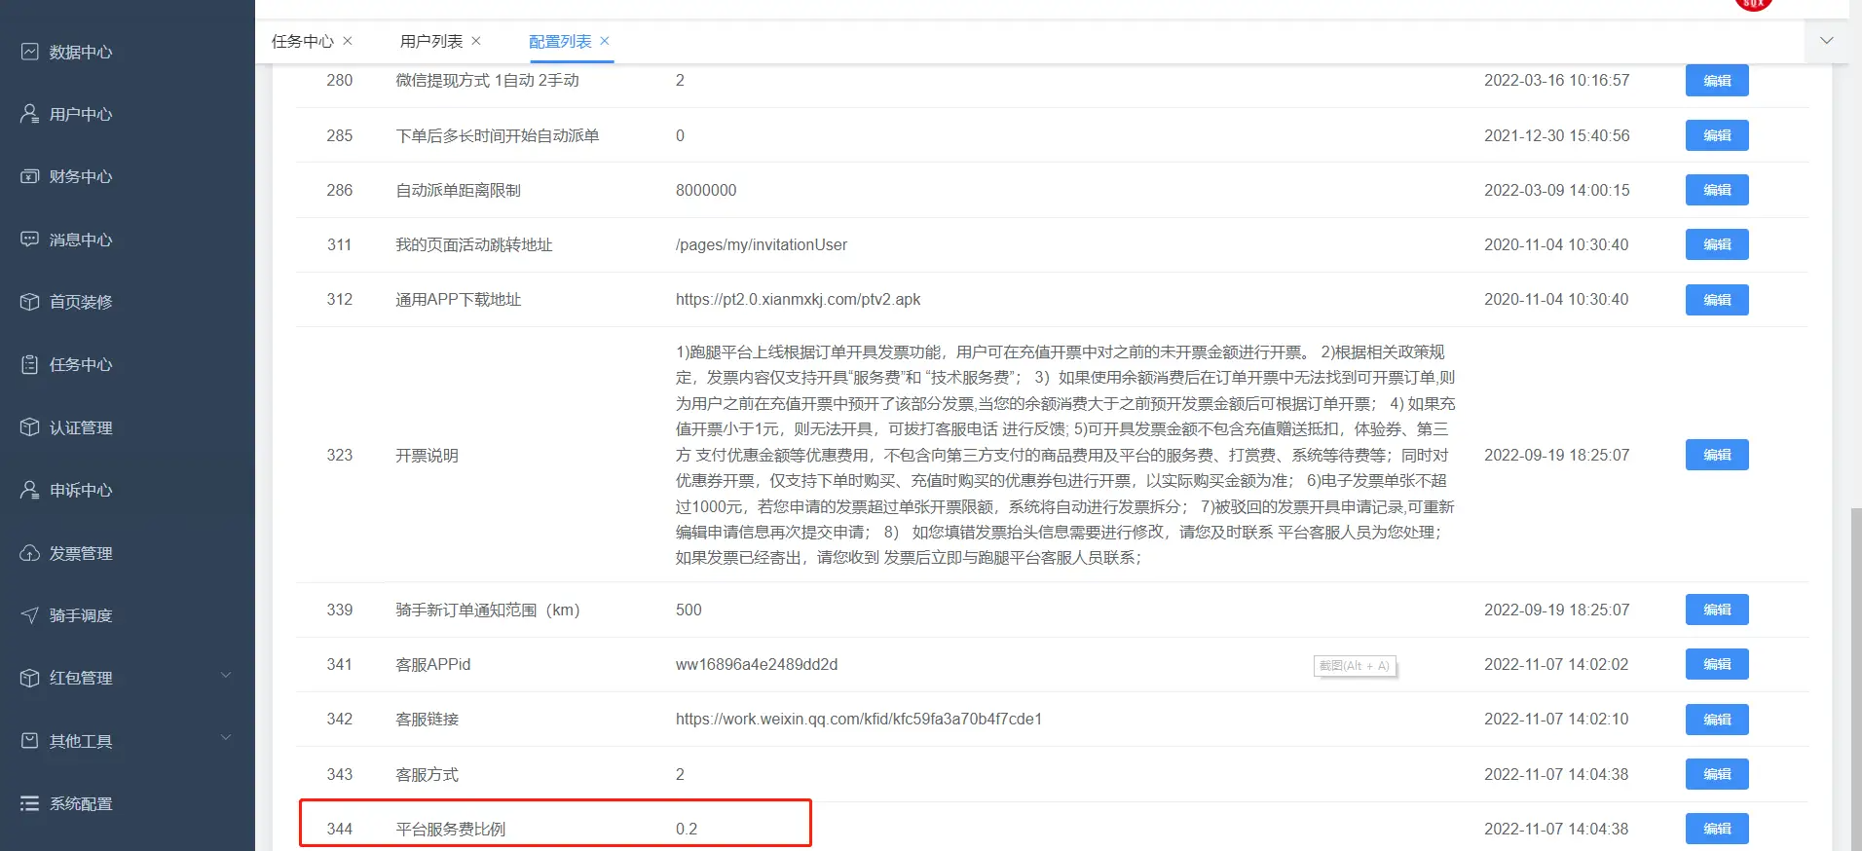Switch to the 任务中心 tab
This screenshot has width=1862, height=851.
(x=303, y=41)
